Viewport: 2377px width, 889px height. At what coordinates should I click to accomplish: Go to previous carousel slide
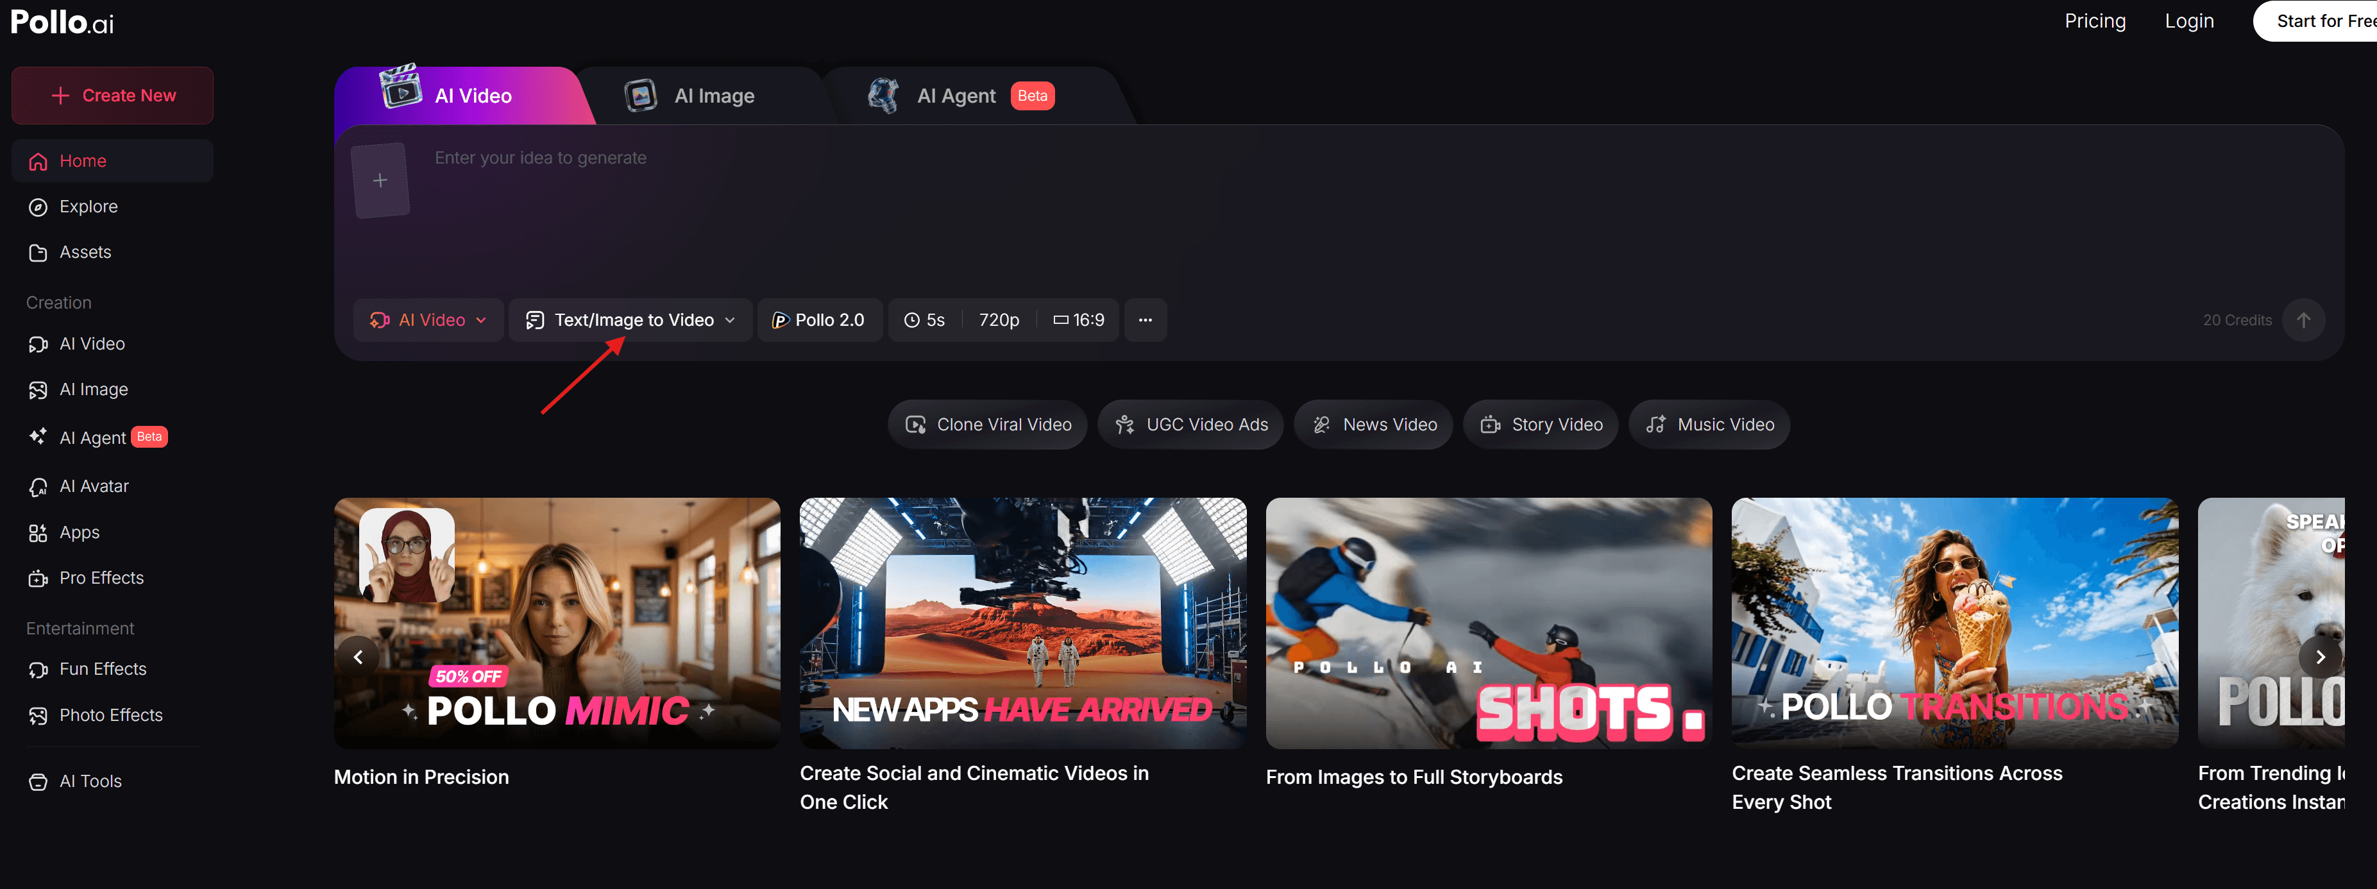tap(358, 657)
